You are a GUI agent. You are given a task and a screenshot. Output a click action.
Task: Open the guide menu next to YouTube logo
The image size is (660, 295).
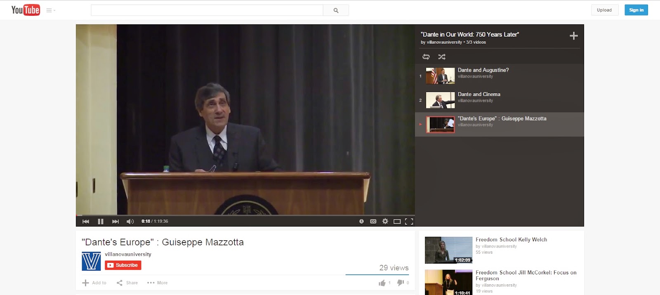click(51, 10)
